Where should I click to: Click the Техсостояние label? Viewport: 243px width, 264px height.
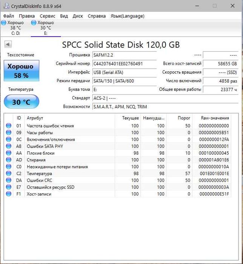pyautogui.click(x=21, y=55)
